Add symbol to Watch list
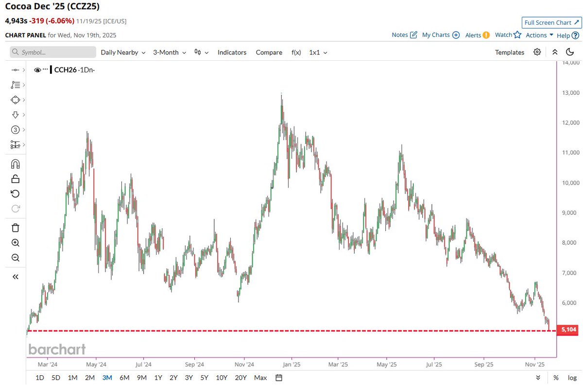 tap(508, 35)
